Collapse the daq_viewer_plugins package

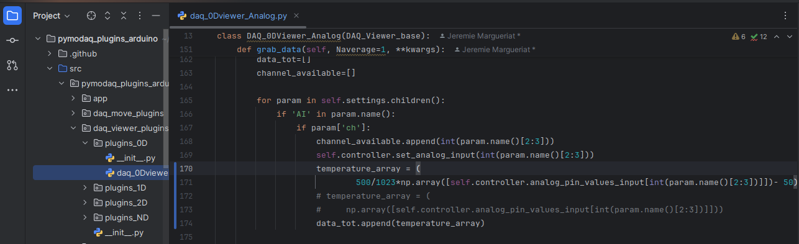(73, 128)
